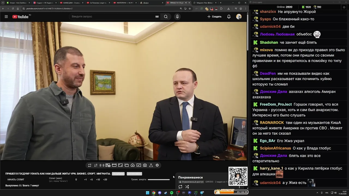Open the YouTube account avatar menu
This screenshot has height=196, width=349.
click(x=239, y=17)
